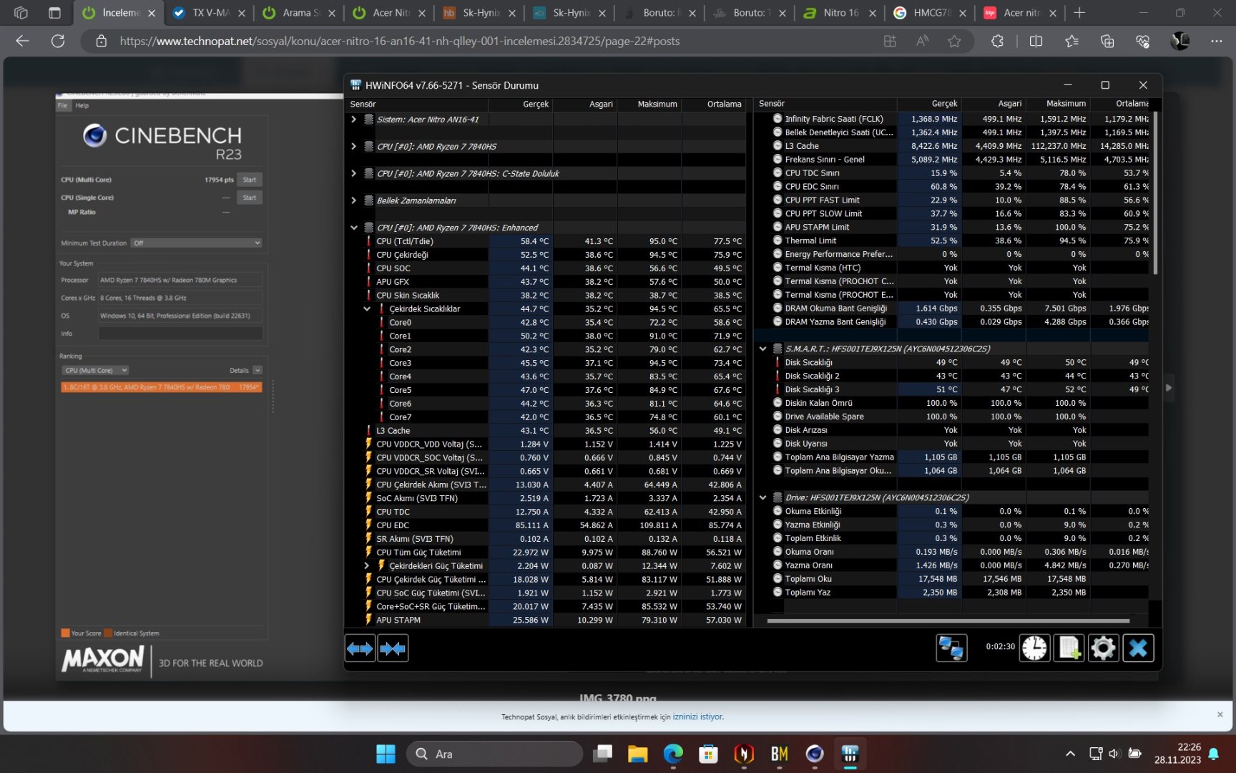Start Cinebench CPU Multi Core test

pyautogui.click(x=250, y=180)
